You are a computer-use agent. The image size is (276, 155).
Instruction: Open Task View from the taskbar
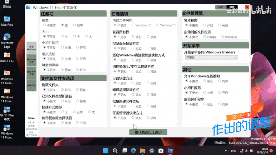pos(124,151)
